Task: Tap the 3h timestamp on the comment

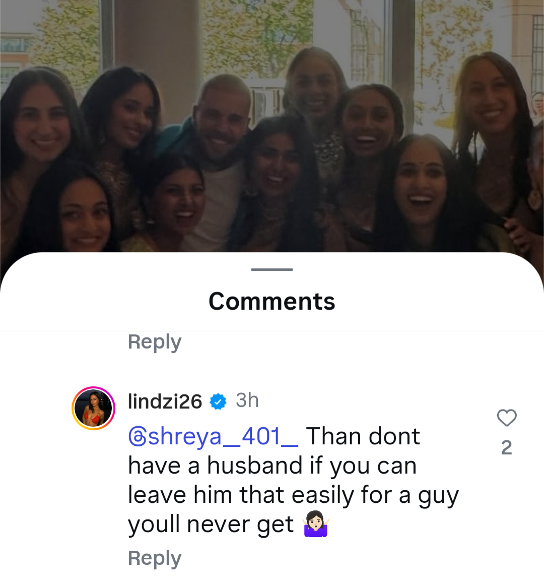Action: tap(247, 400)
